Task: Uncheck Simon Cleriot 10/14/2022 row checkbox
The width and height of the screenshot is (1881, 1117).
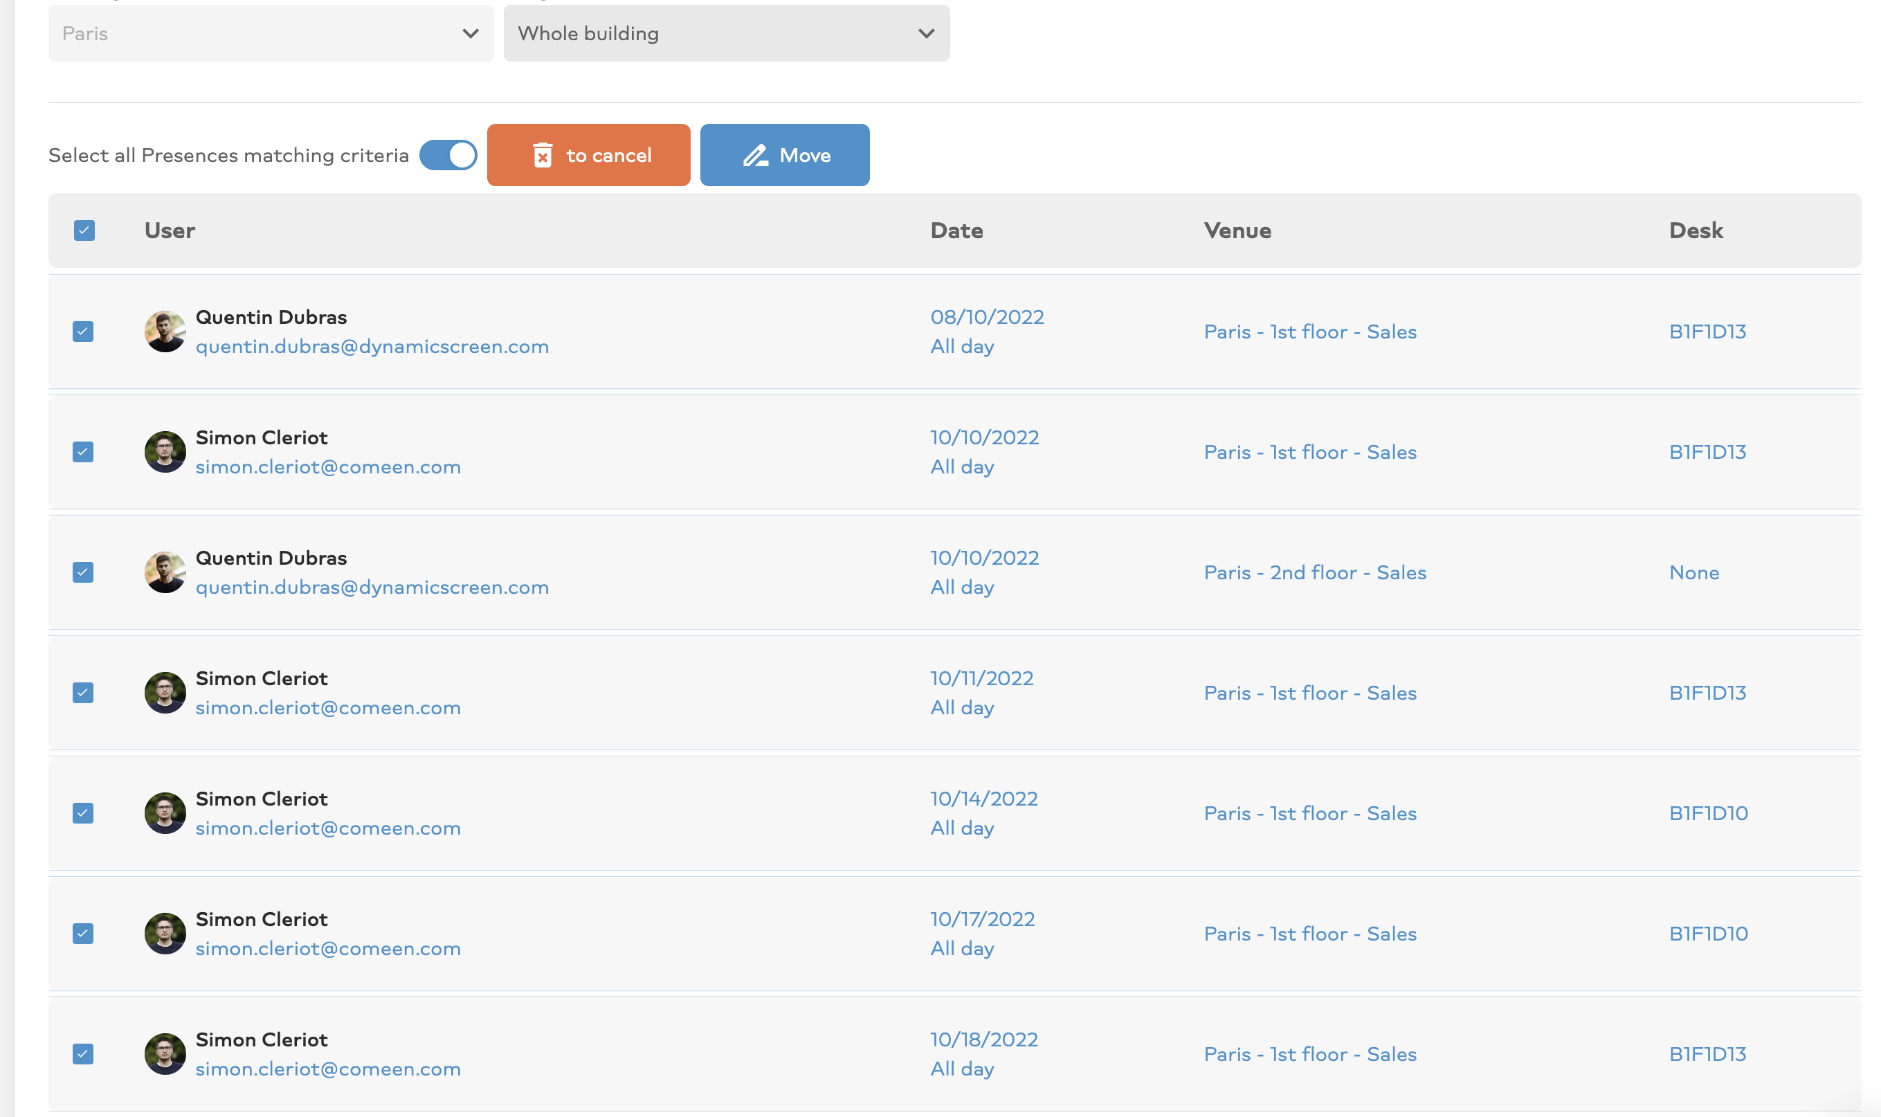Action: [x=83, y=813]
